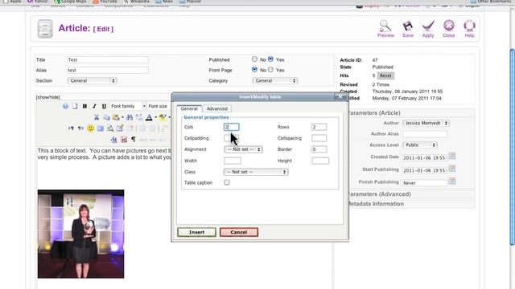Click the page vertical scrollbar

513,146
